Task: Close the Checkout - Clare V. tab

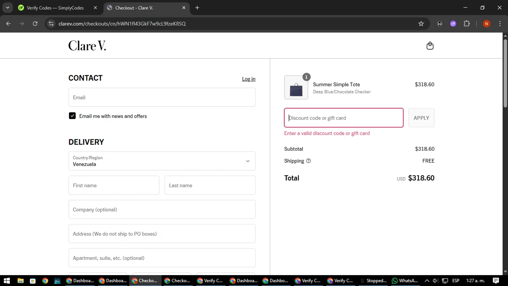Action: tap(184, 8)
